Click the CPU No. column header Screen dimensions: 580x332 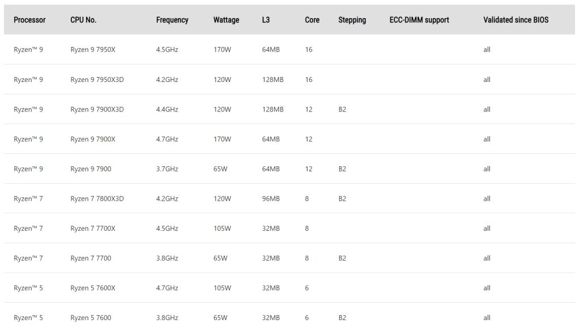pos(83,20)
